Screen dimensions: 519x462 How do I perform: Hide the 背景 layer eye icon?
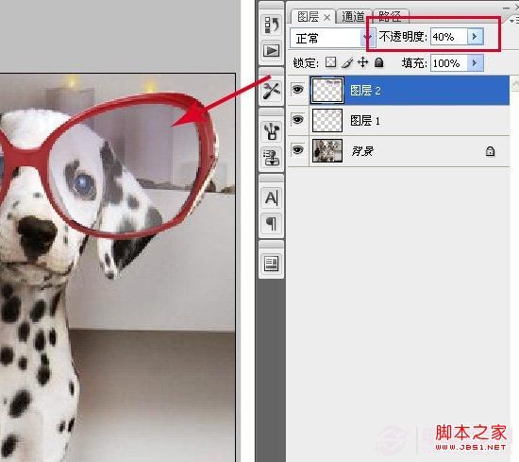(x=297, y=150)
